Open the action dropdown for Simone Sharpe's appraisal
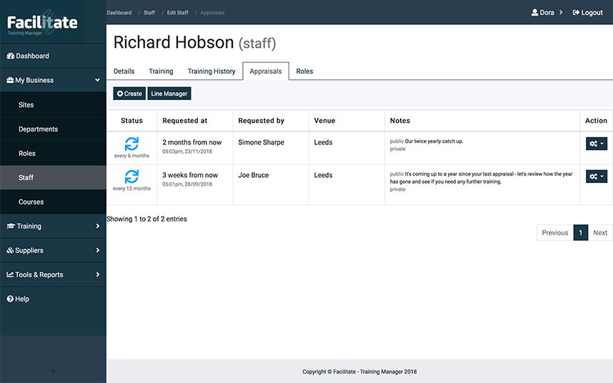This screenshot has width=613, height=383. coord(596,144)
